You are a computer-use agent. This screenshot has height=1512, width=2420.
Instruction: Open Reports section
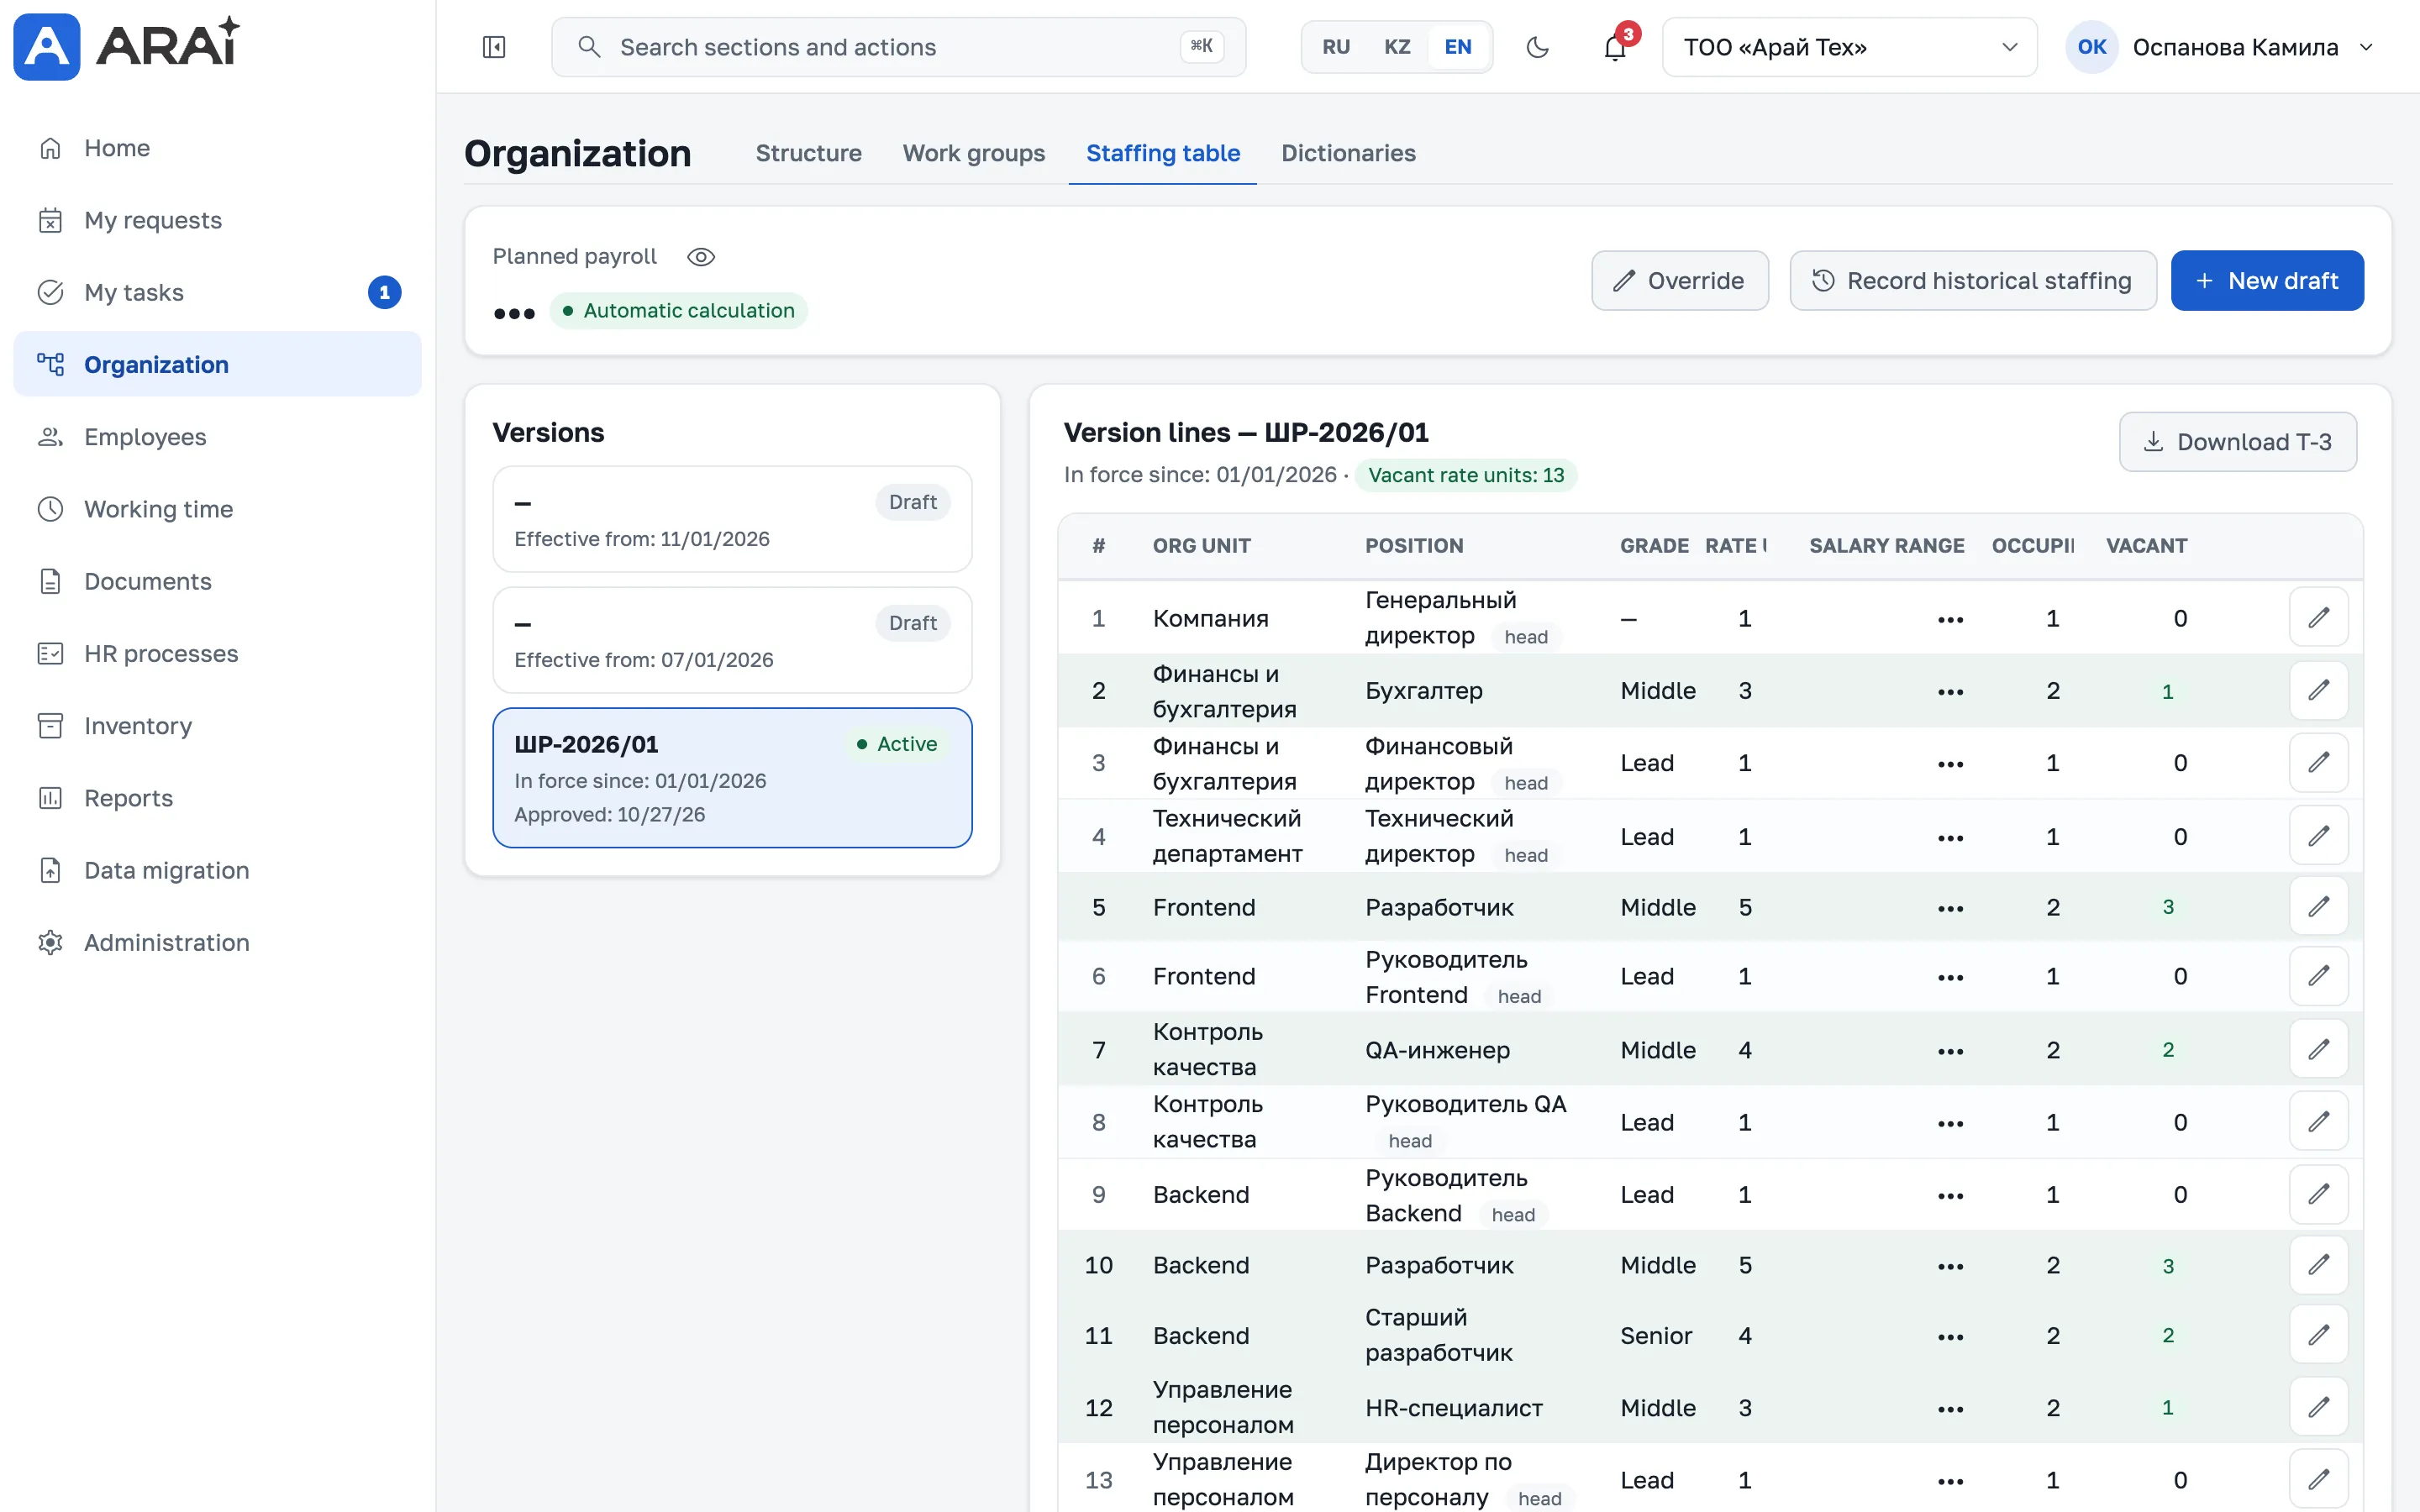click(217, 798)
